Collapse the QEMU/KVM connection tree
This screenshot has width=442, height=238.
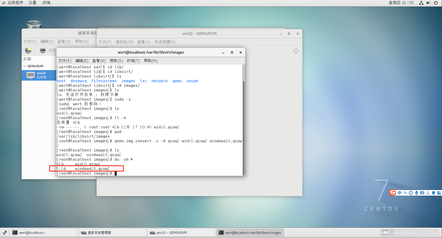(x=24, y=66)
